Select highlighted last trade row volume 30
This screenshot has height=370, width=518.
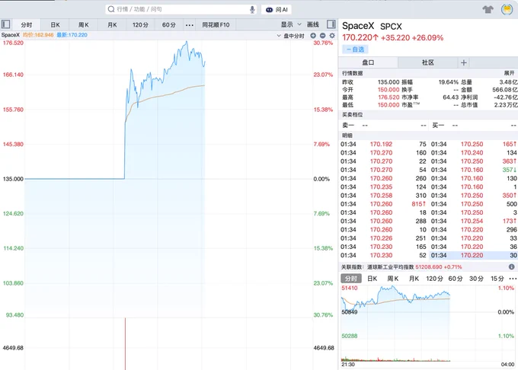pyautogui.click(x=474, y=255)
